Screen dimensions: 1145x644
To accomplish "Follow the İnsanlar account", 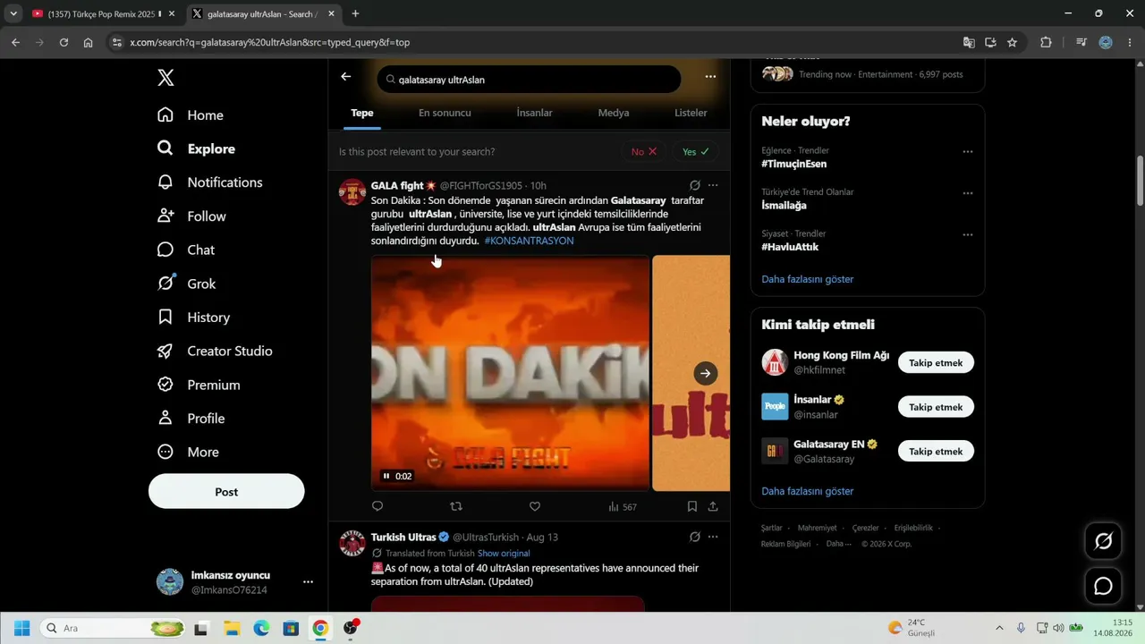I will (936, 407).
